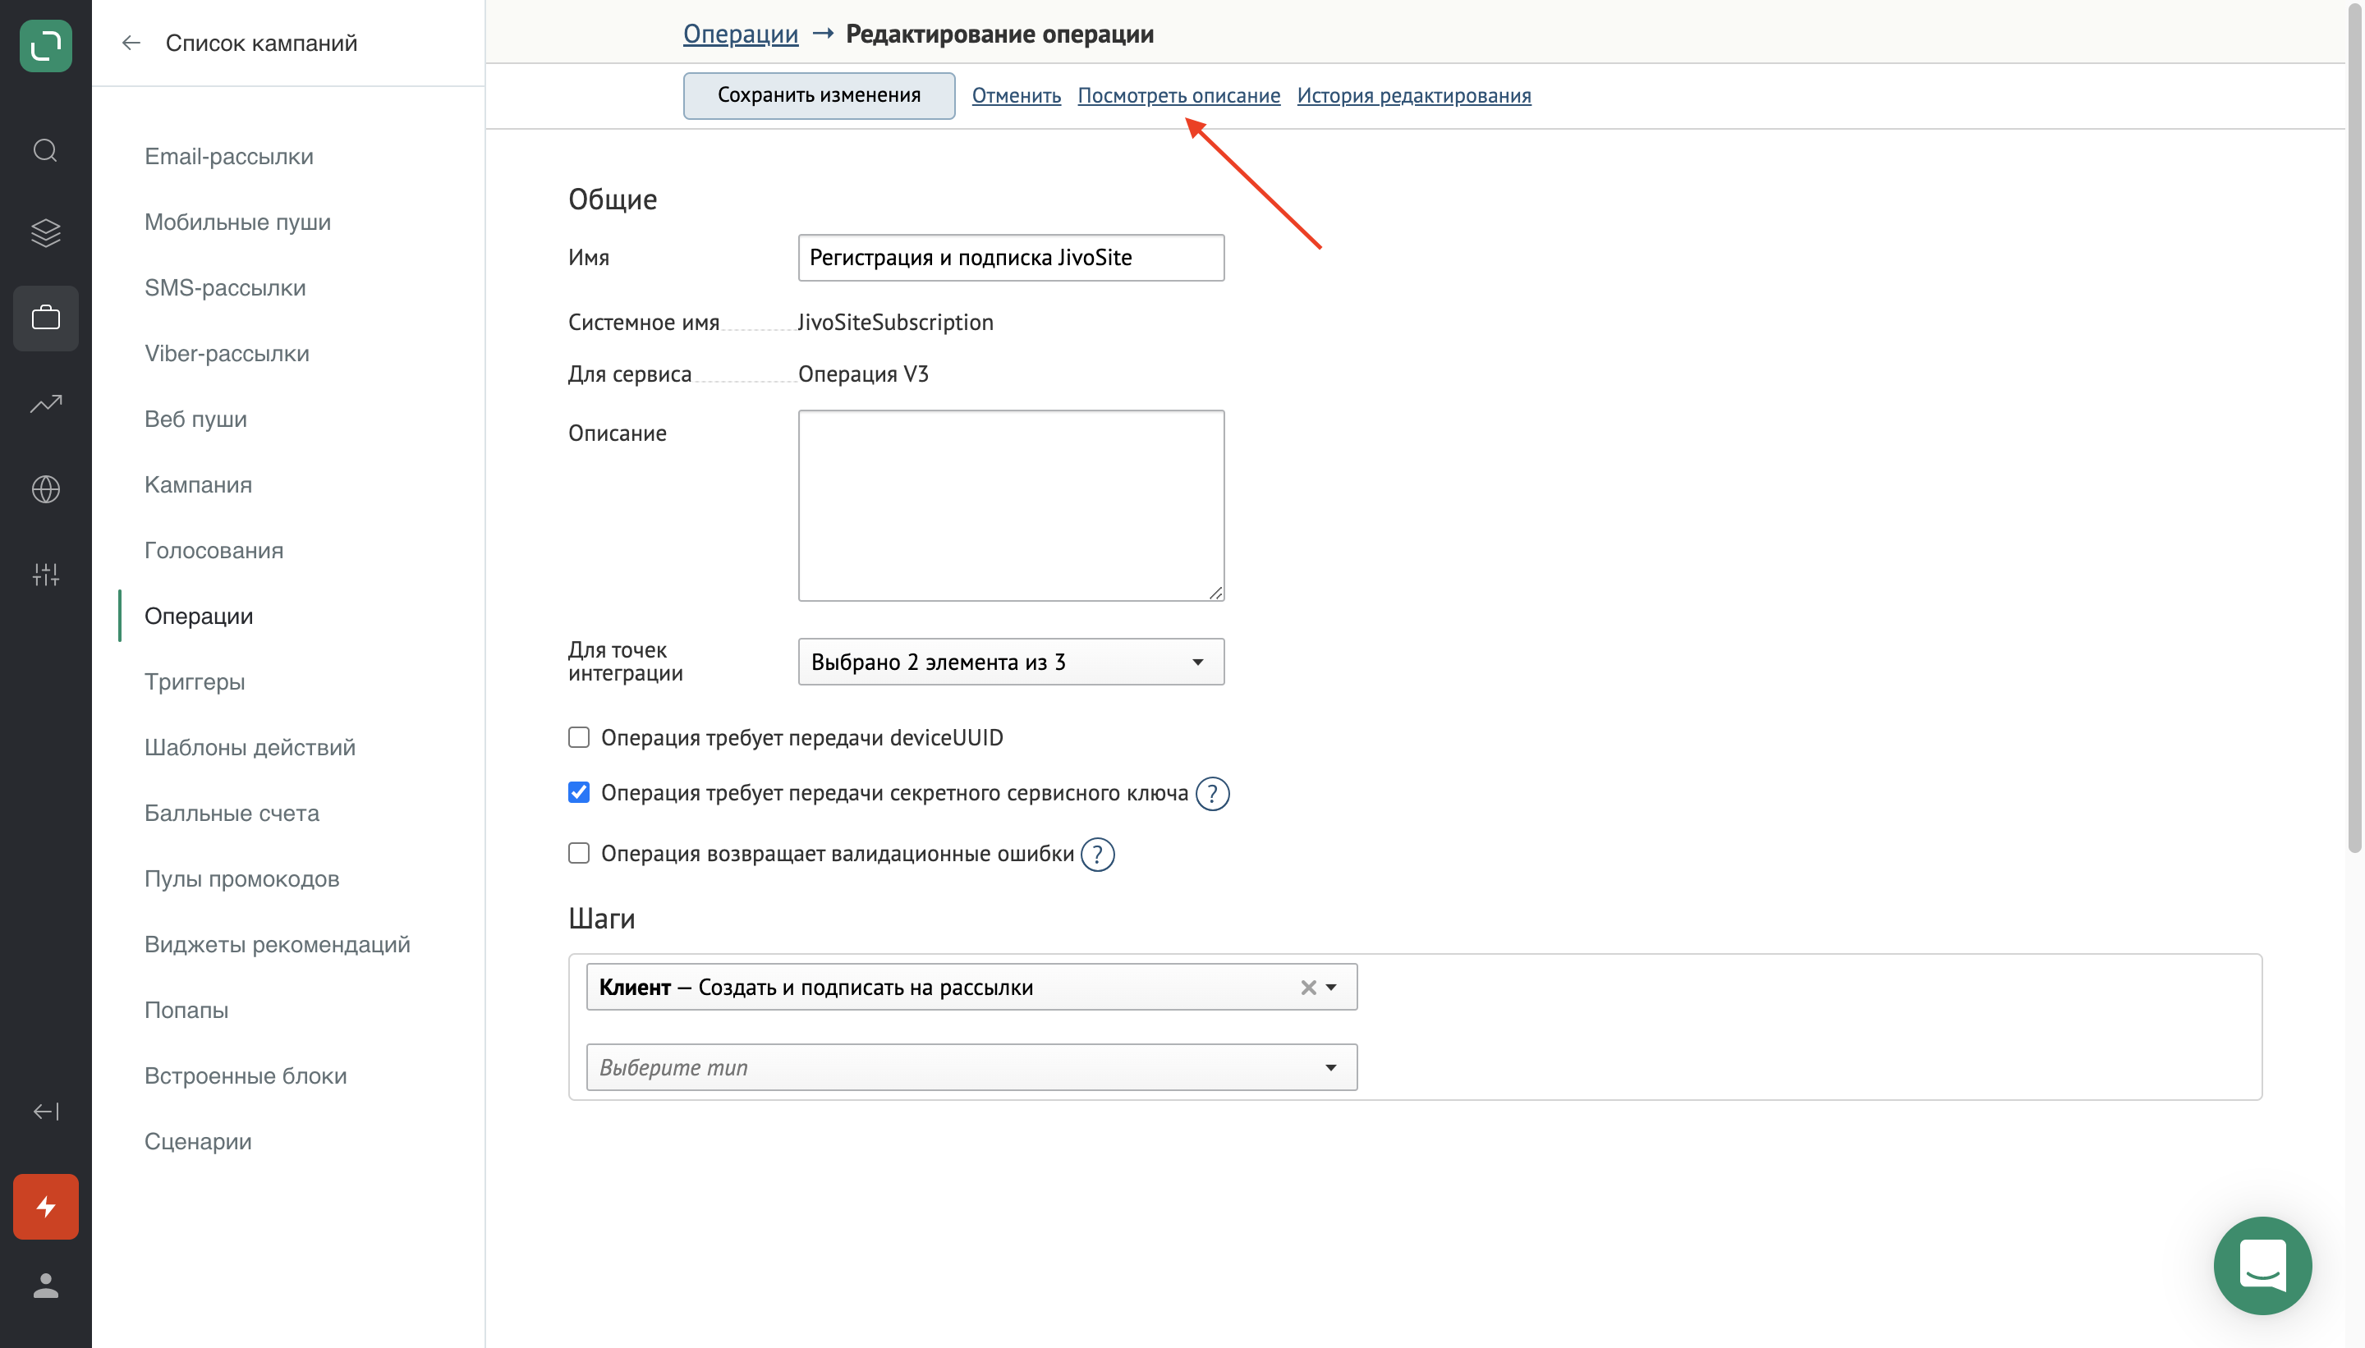Click the Имя input field

pos(1010,258)
